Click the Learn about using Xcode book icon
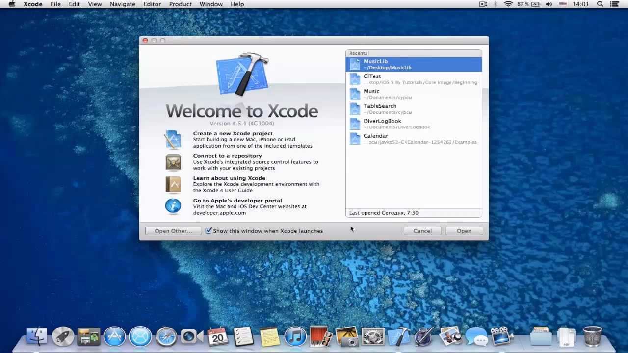628x353 pixels. [x=173, y=184]
